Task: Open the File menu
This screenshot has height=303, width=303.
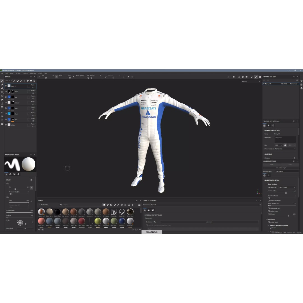Action: tap(2, 74)
